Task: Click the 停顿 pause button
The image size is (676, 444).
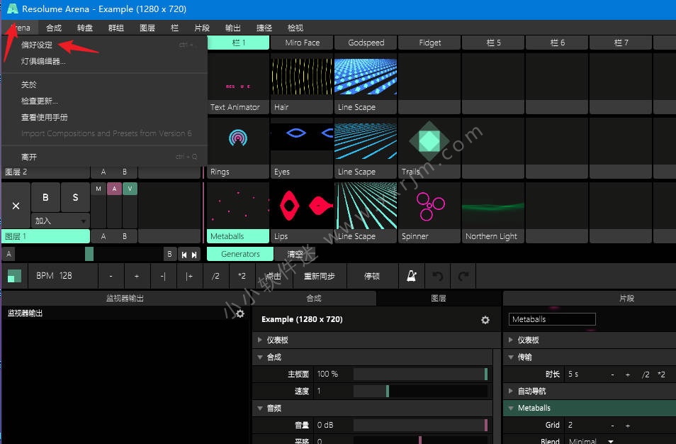Action: coord(372,276)
